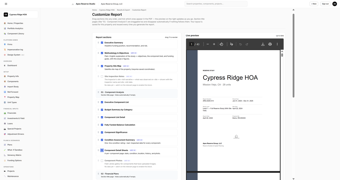Click the Impersonation log icon
The image size is (340, 180).
[5, 50]
